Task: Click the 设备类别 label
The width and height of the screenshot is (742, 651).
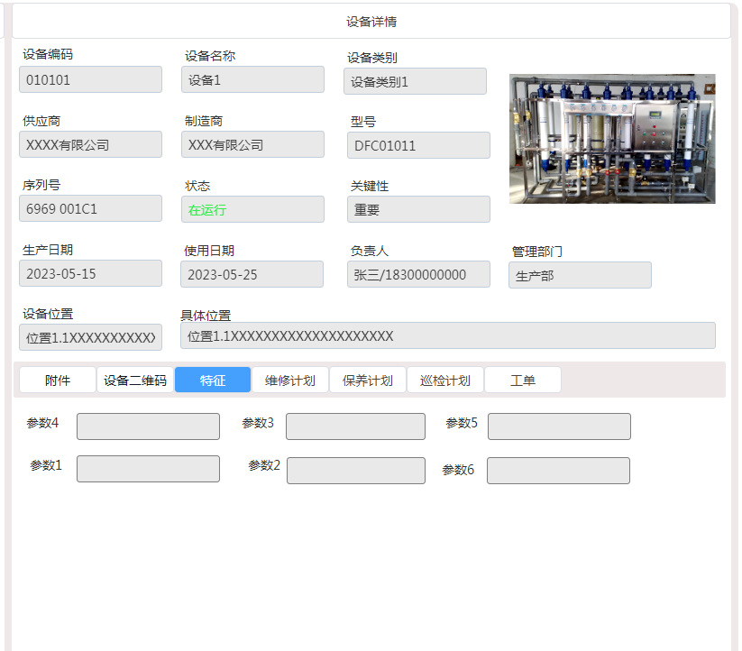Action: point(372,58)
